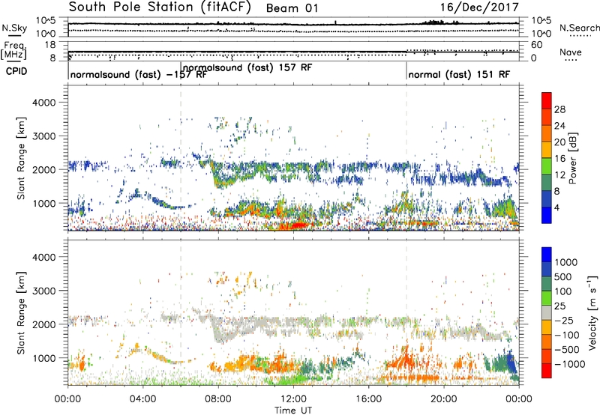Click the red top of power colorbar
This screenshot has width=600, height=415.
click(x=547, y=100)
